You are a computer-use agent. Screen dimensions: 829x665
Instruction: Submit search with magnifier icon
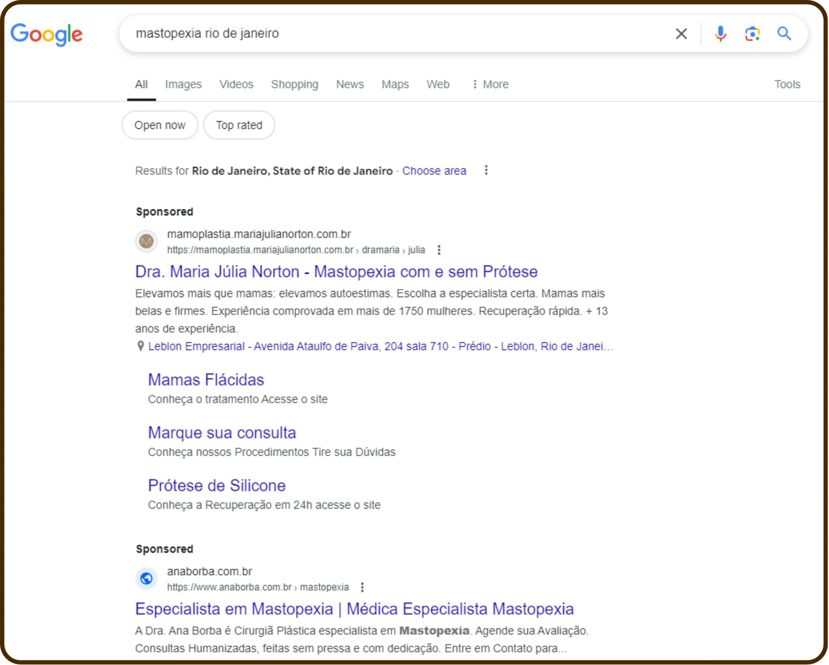[x=784, y=33]
